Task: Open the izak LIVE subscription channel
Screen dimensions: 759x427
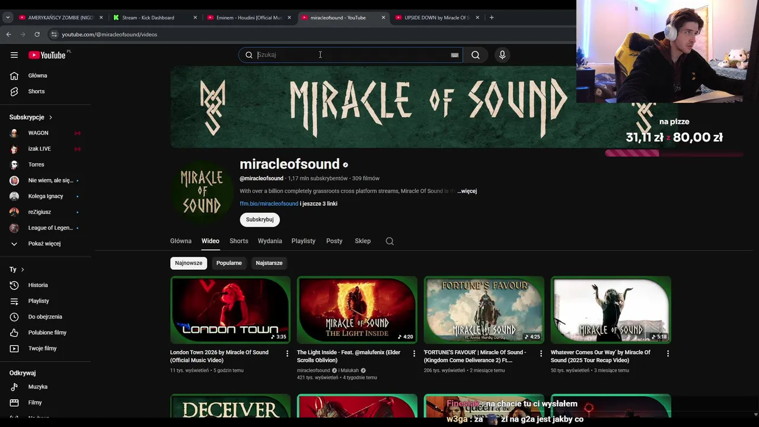Action: coord(46,149)
